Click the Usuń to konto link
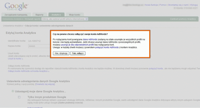 (x=15, y=59)
